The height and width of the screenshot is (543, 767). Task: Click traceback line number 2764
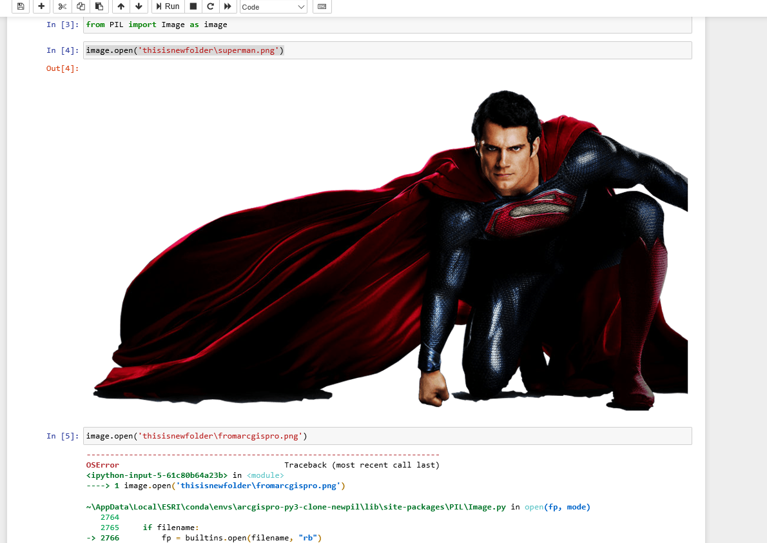(x=110, y=517)
